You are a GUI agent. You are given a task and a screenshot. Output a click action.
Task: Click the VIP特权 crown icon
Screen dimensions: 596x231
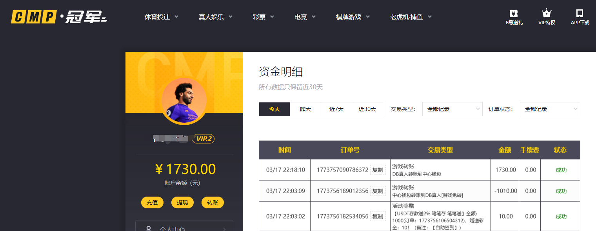[547, 16]
